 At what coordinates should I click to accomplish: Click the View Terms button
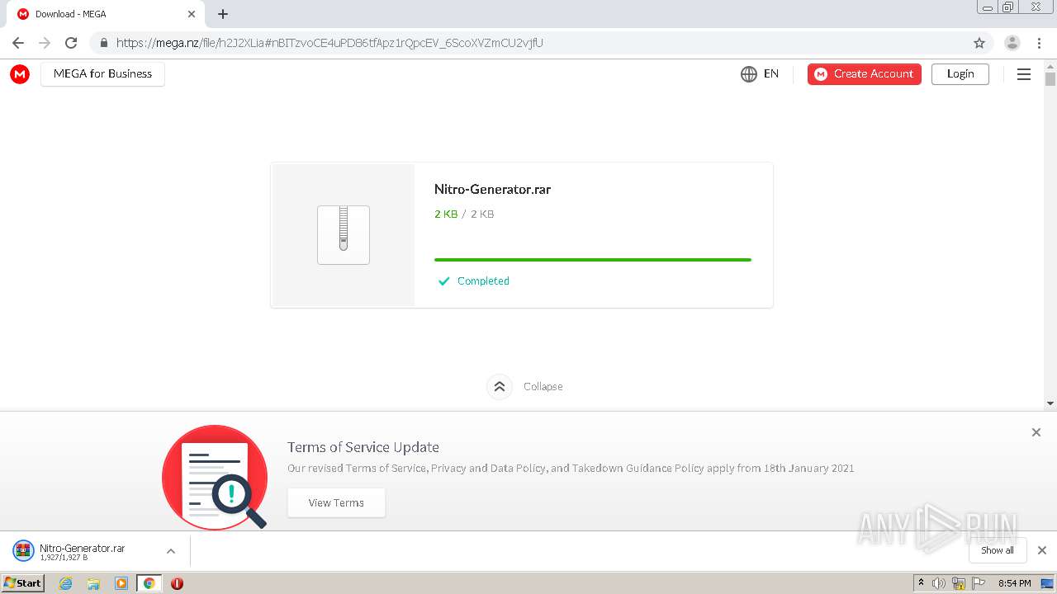tap(336, 502)
